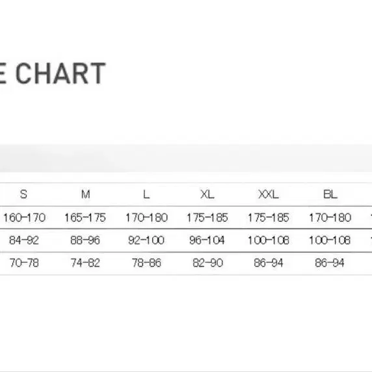Click the 100-108 cell under XXL
Screen dimensions: 372x372
[269, 241]
